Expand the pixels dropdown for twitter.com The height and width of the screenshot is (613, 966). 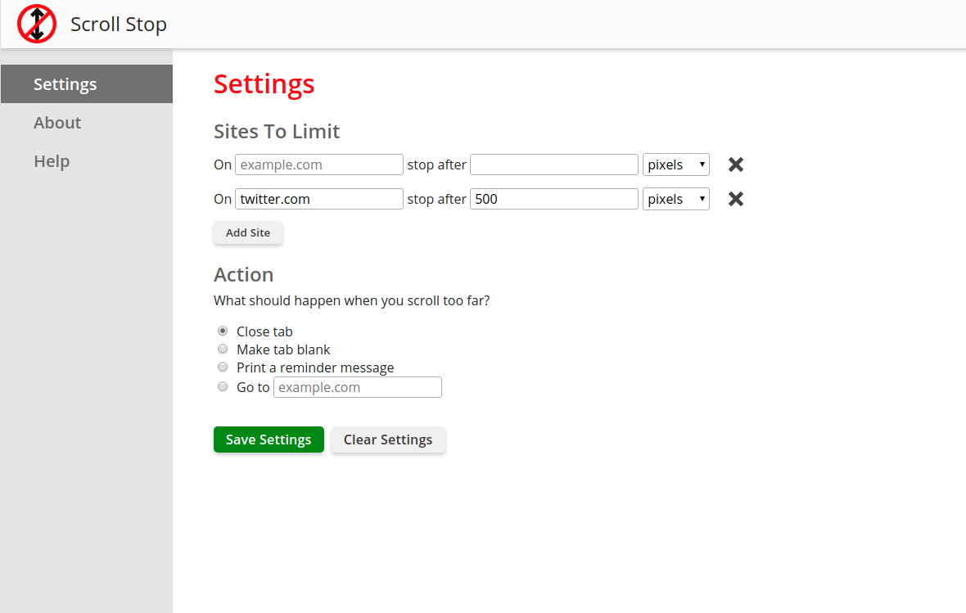point(675,199)
